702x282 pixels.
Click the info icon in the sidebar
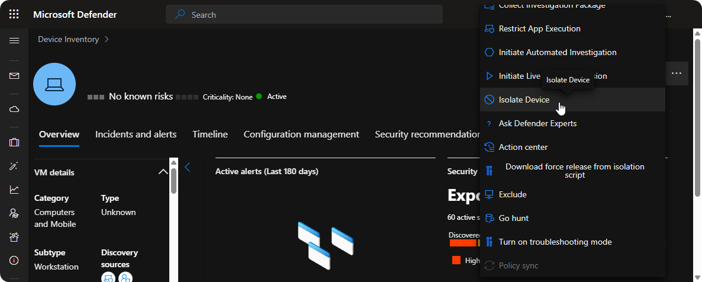tap(14, 261)
